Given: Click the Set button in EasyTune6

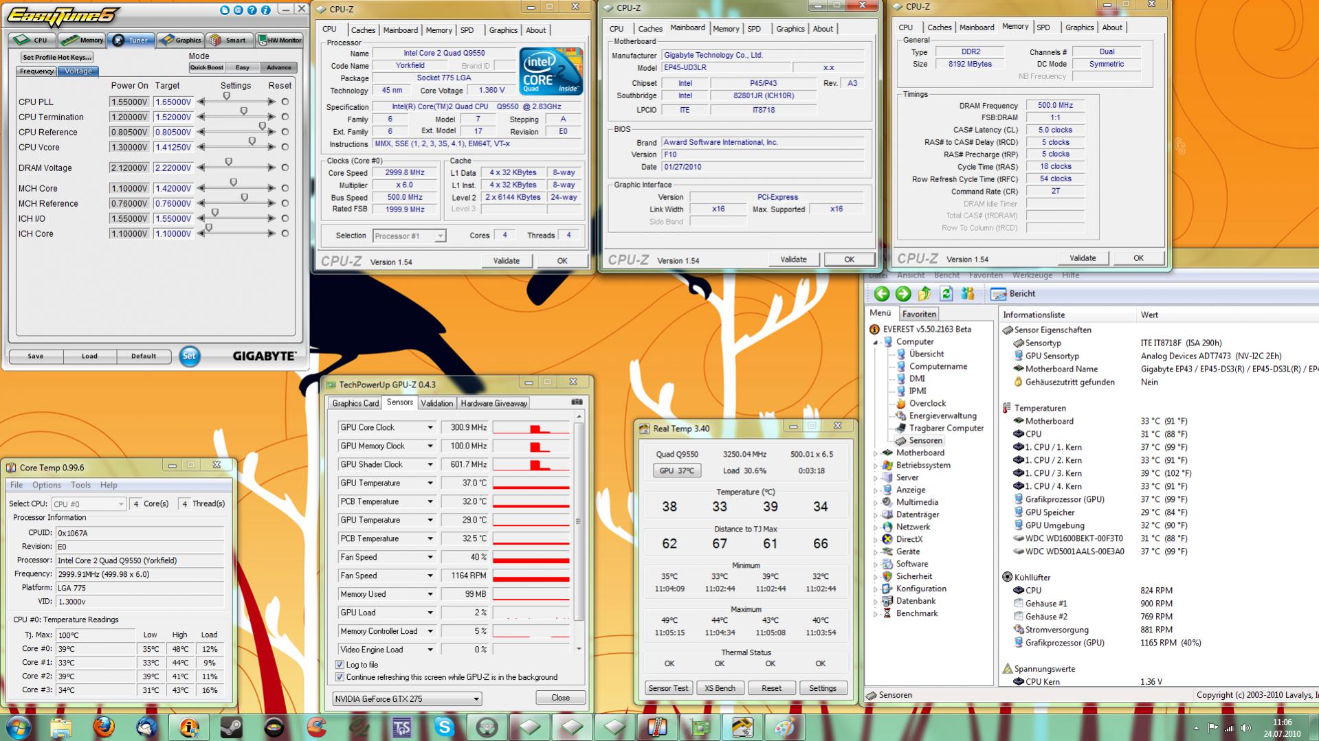Looking at the screenshot, I should coord(189,356).
